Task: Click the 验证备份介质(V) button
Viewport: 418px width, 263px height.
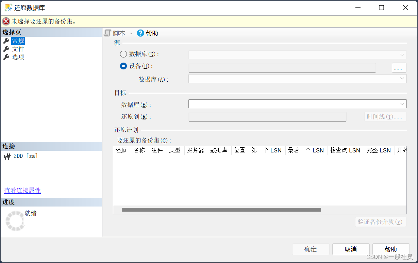Action: (x=381, y=222)
